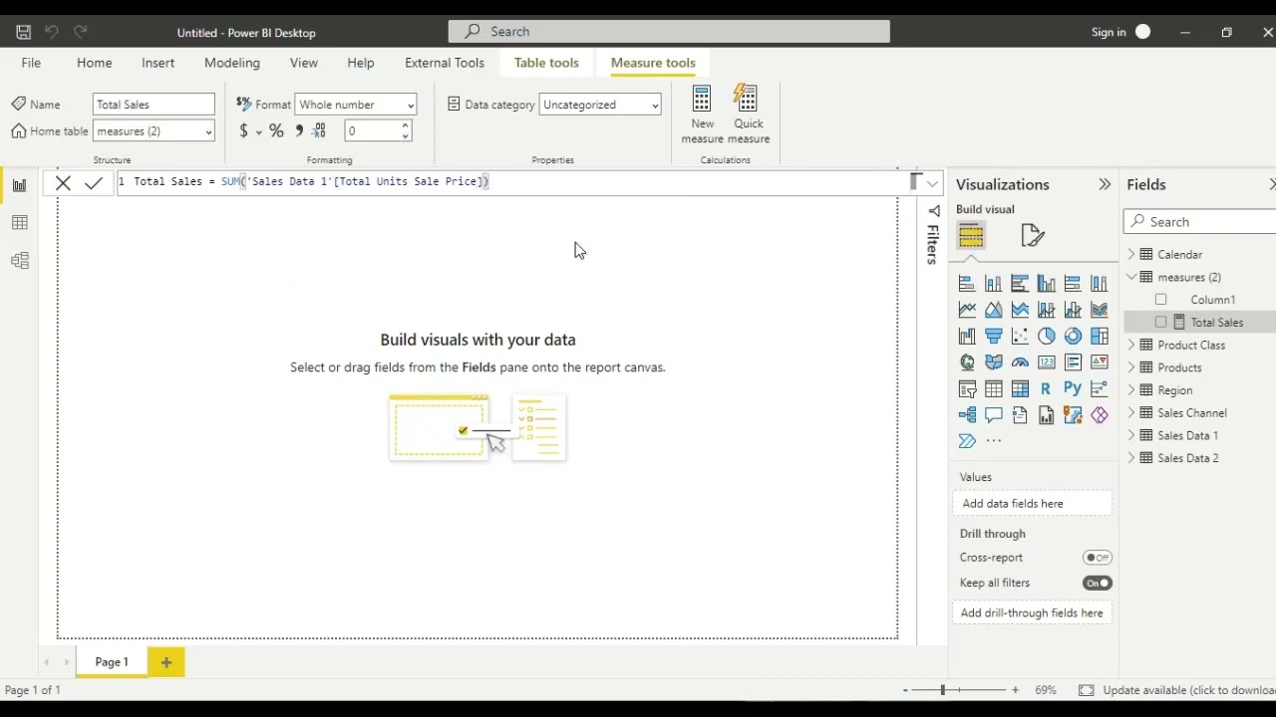The height and width of the screenshot is (717, 1276).
Task: Select the R script visual
Action: click(x=1046, y=388)
